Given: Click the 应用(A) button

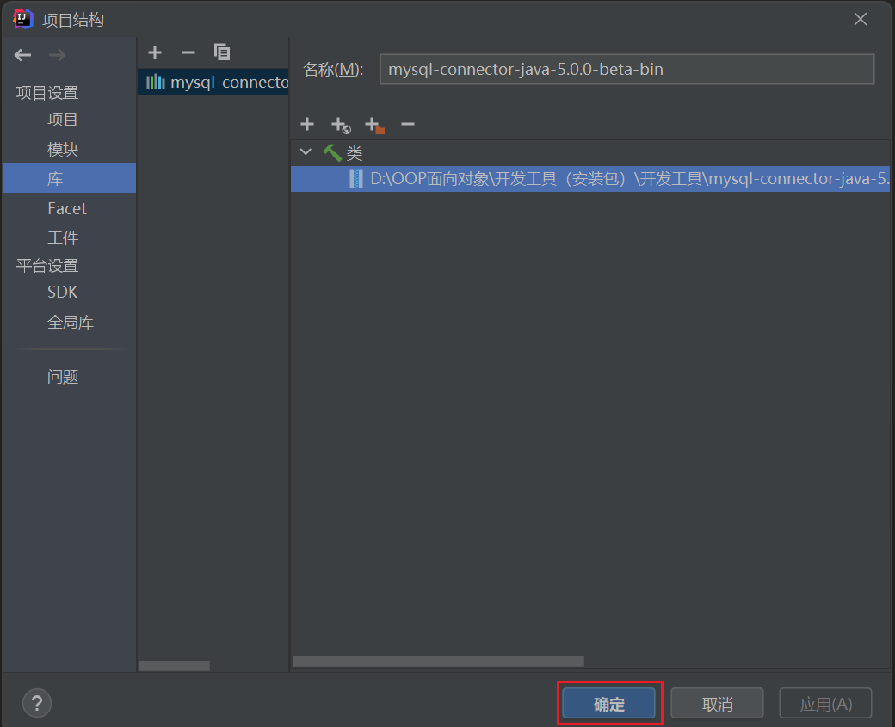Looking at the screenshot, I should [x=825, y=704].
